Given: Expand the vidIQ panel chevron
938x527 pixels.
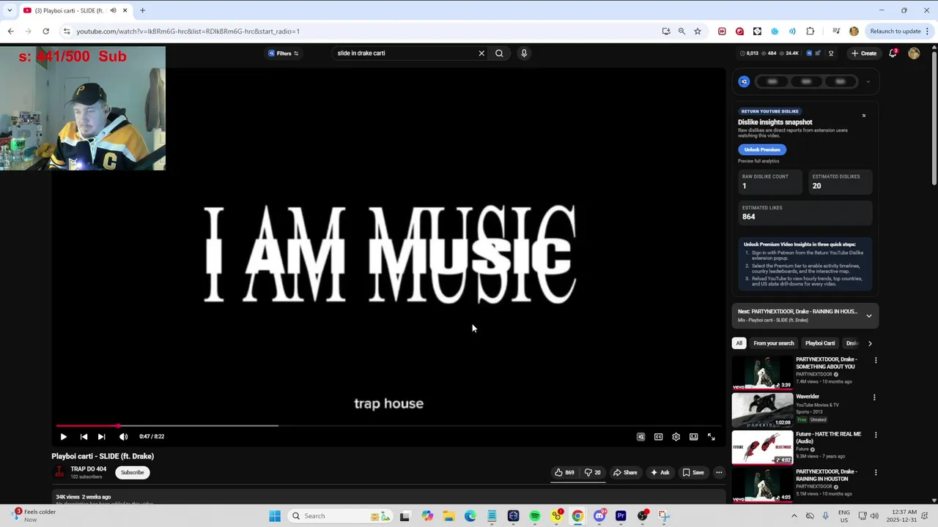Looking at the screenshot, I should (x=868, y=81).
